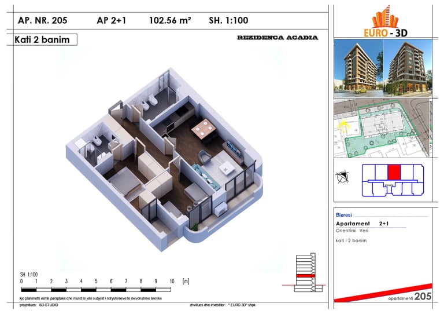The image size is (444, 314).
Task: Click the 'Kati 2 banim' boxed label
Action: 42,39
